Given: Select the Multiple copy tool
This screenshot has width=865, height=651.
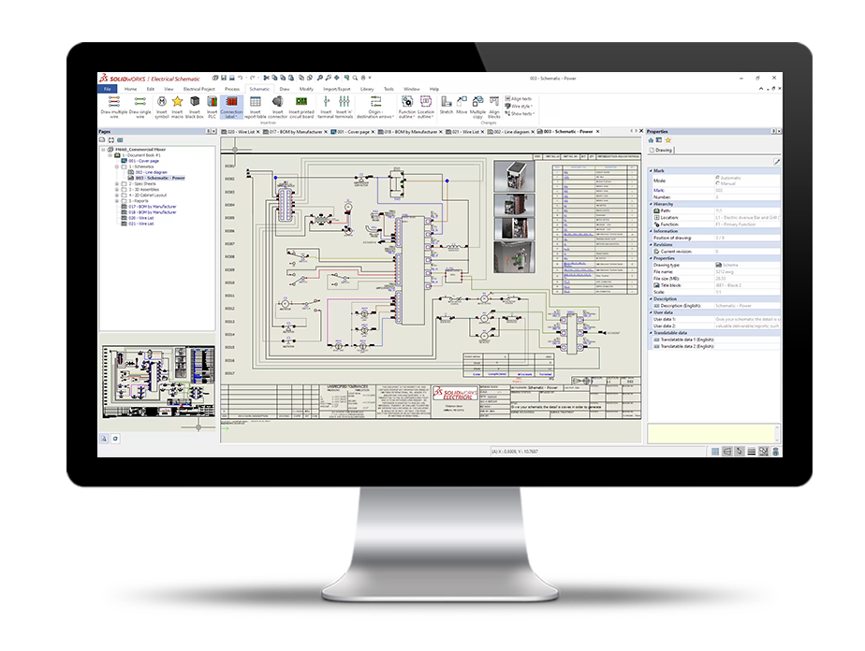Looking at the screenshot, I should point(477,107).
